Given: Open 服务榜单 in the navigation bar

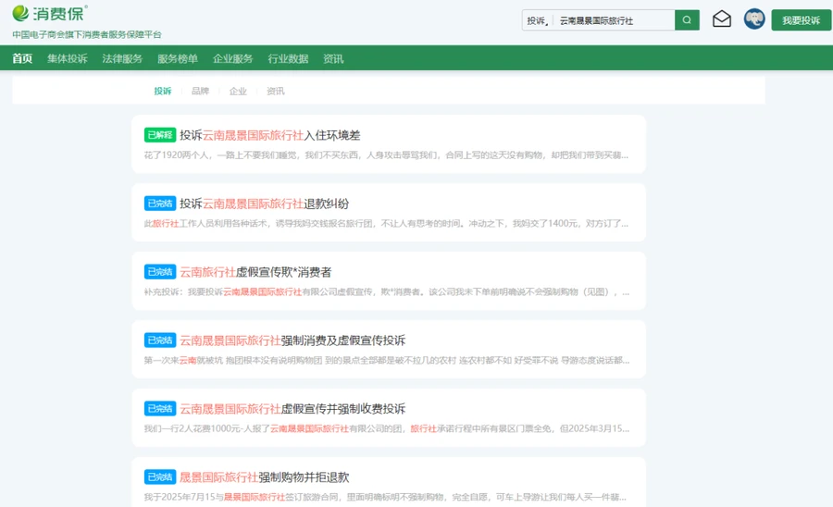Looking at the screenshot, I should click(178, 58).
